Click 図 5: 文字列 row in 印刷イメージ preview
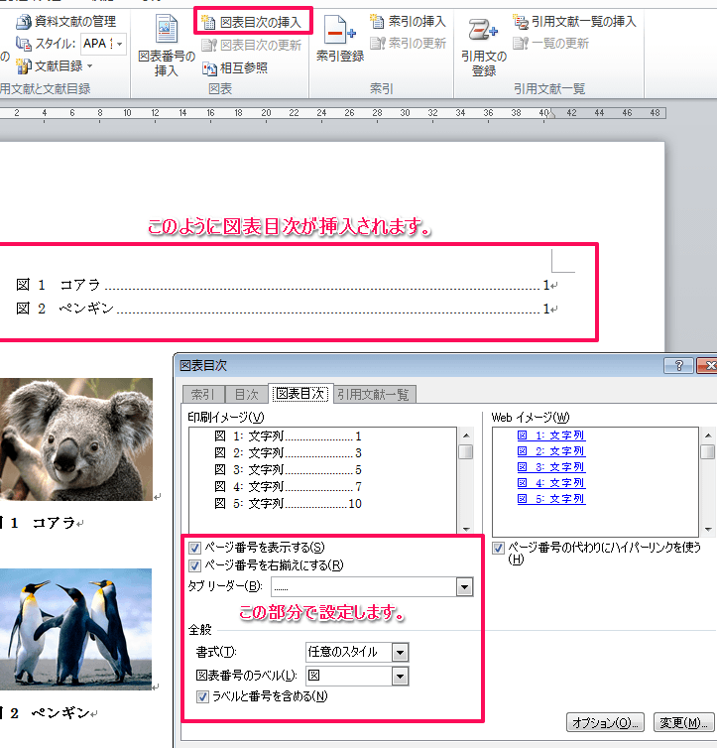 coord(288,504)
